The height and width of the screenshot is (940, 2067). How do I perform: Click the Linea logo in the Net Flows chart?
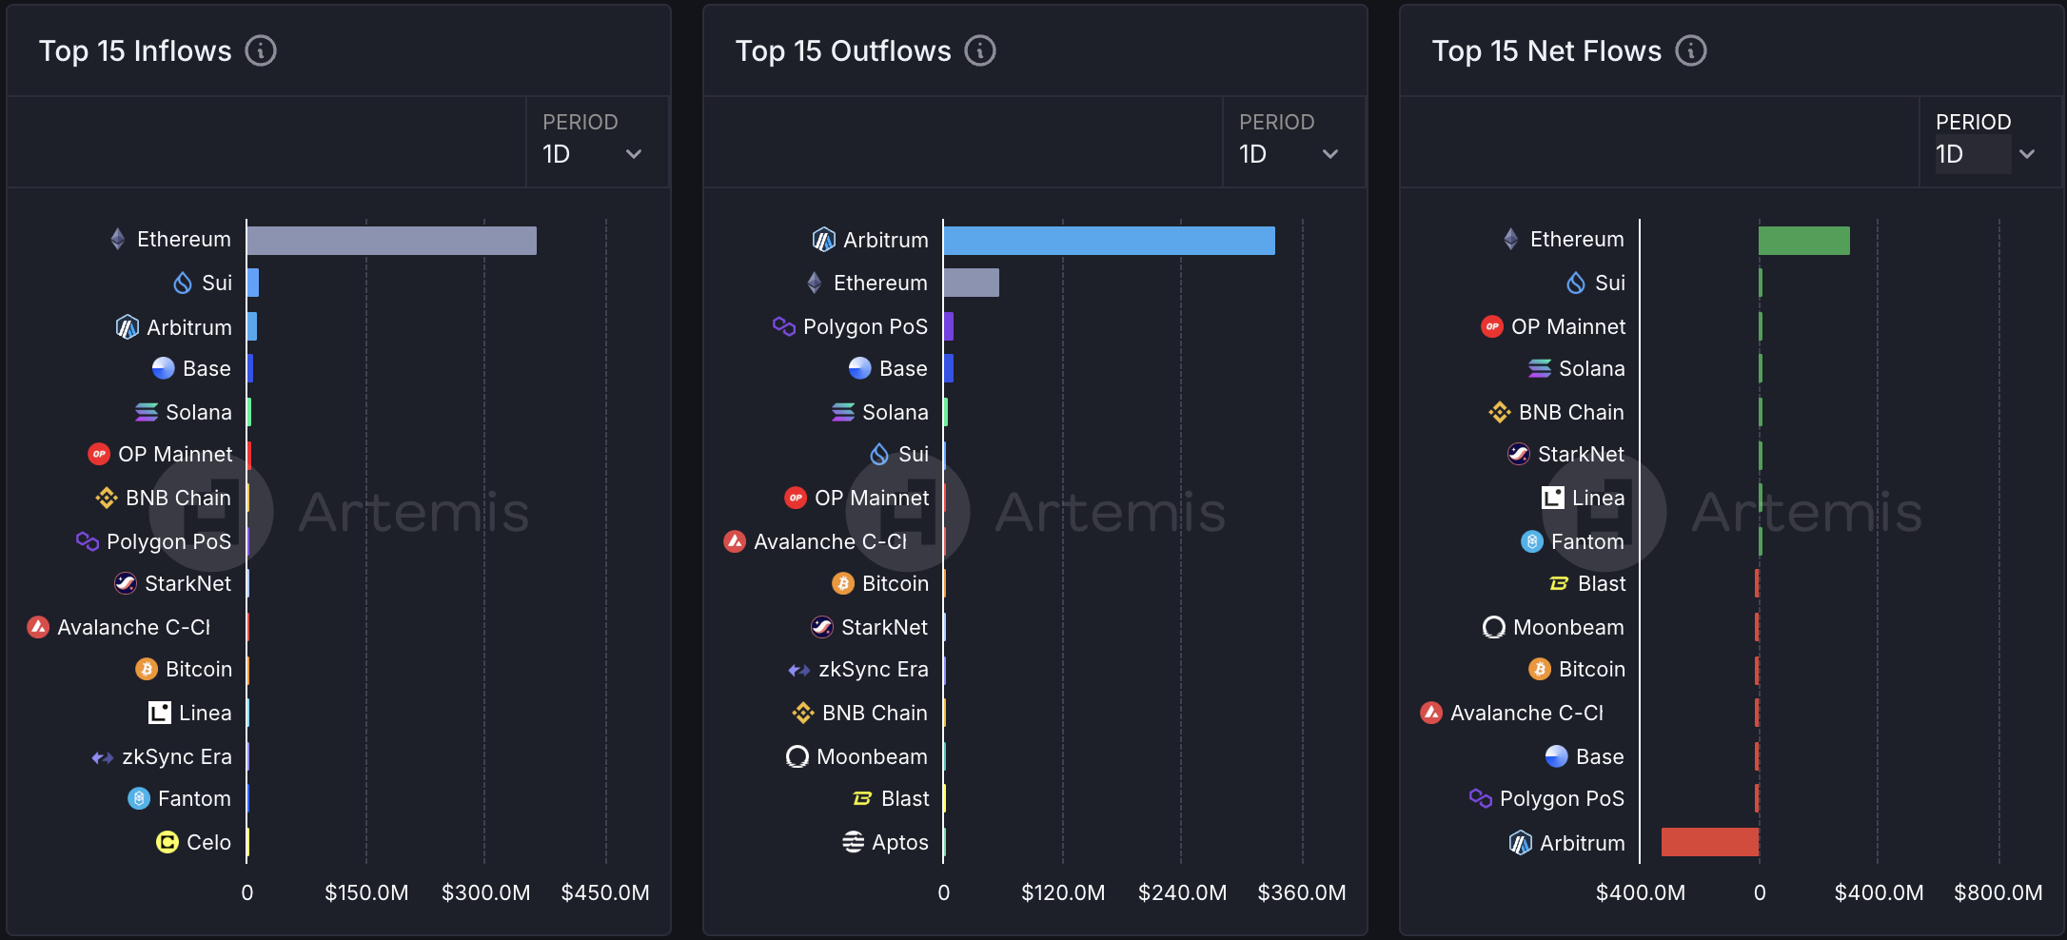coord(1553,498)
